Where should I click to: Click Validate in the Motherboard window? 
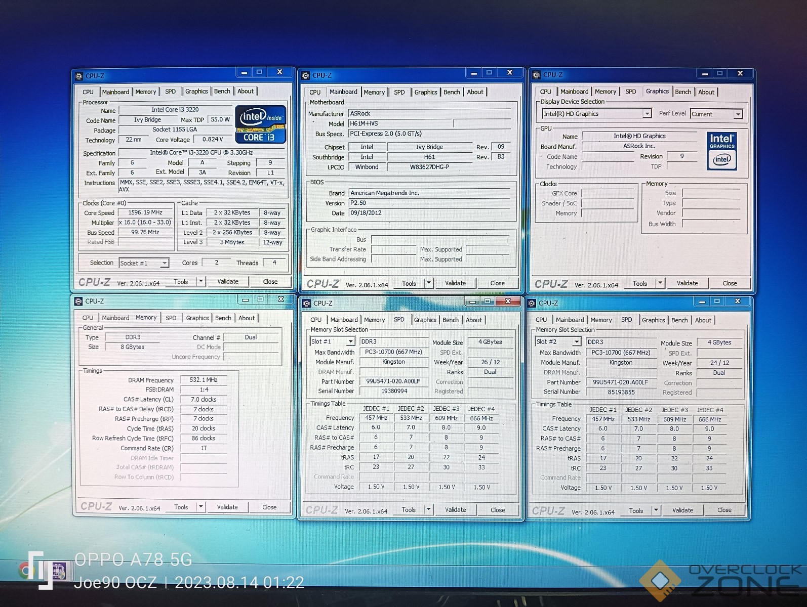click(455, 283)
